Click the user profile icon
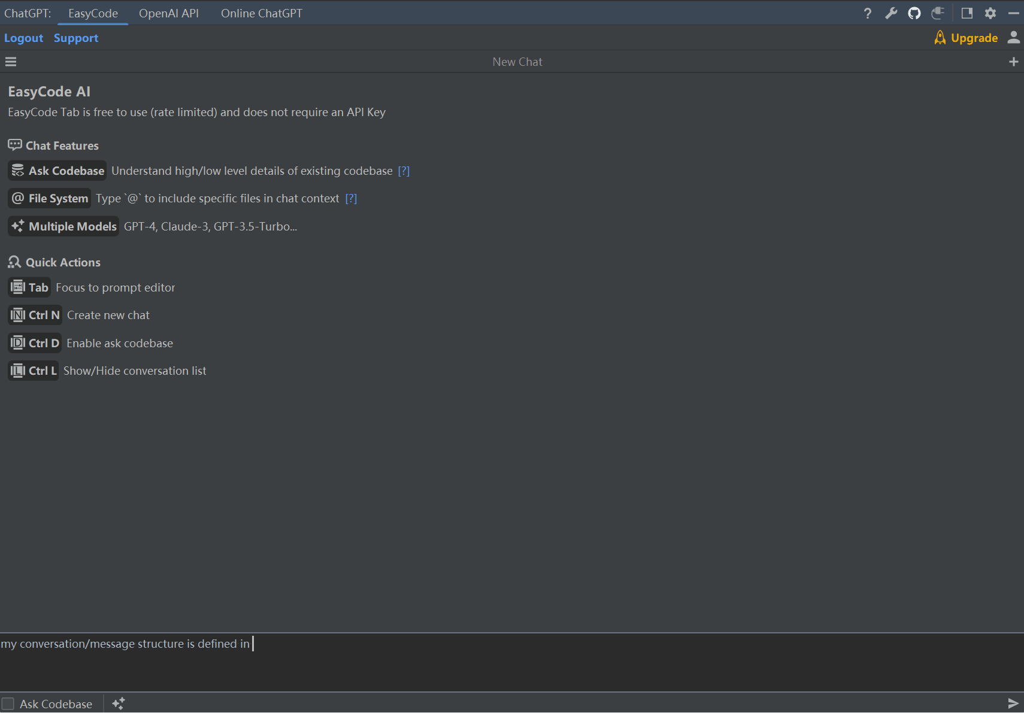 (1013, 38)
